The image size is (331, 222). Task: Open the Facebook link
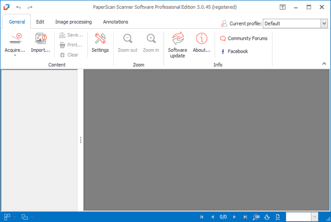coord(234,51)
